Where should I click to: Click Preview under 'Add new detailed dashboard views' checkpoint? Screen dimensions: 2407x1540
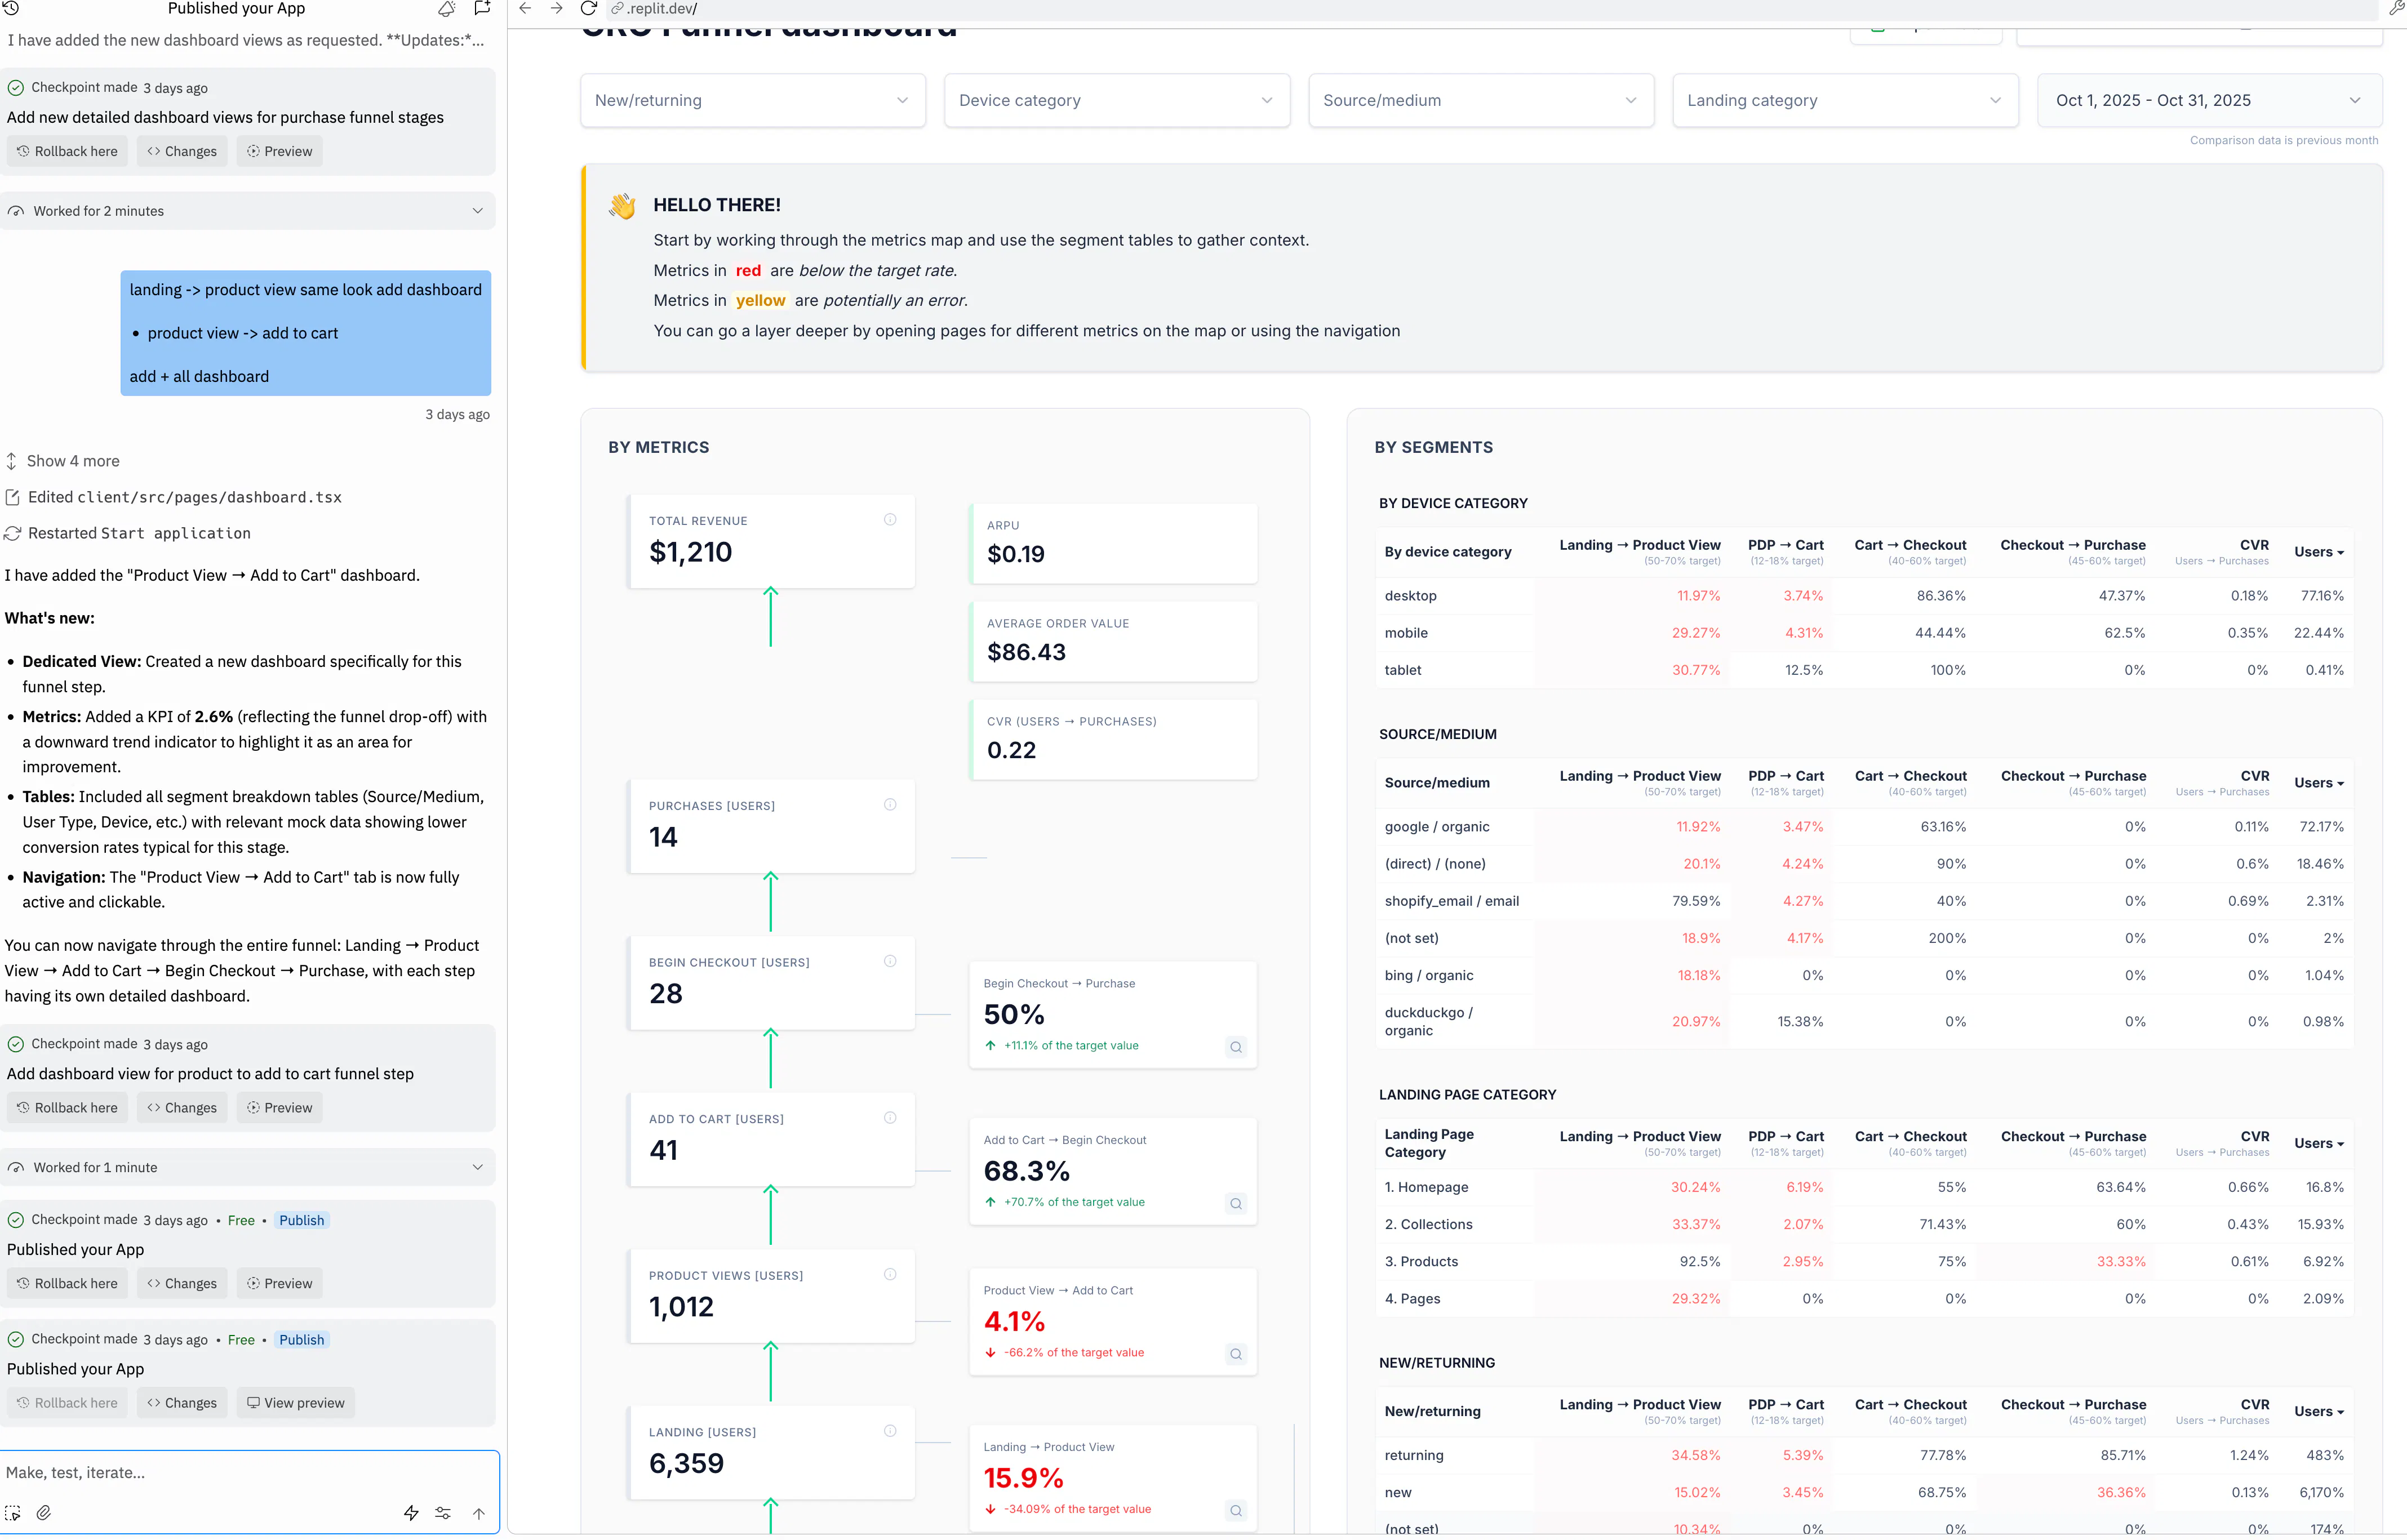pyautogui.click(x=280, y=151)
